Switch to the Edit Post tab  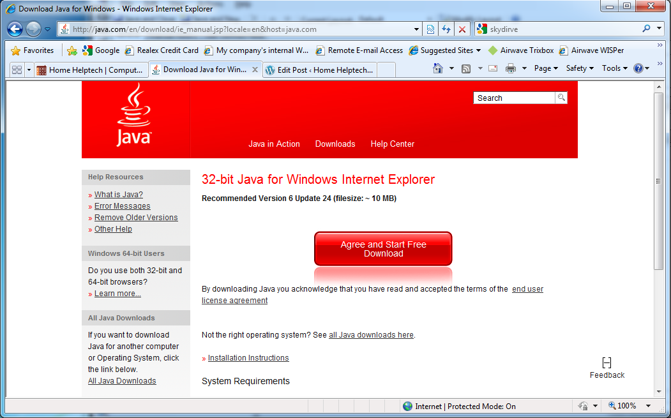point(319,70)
